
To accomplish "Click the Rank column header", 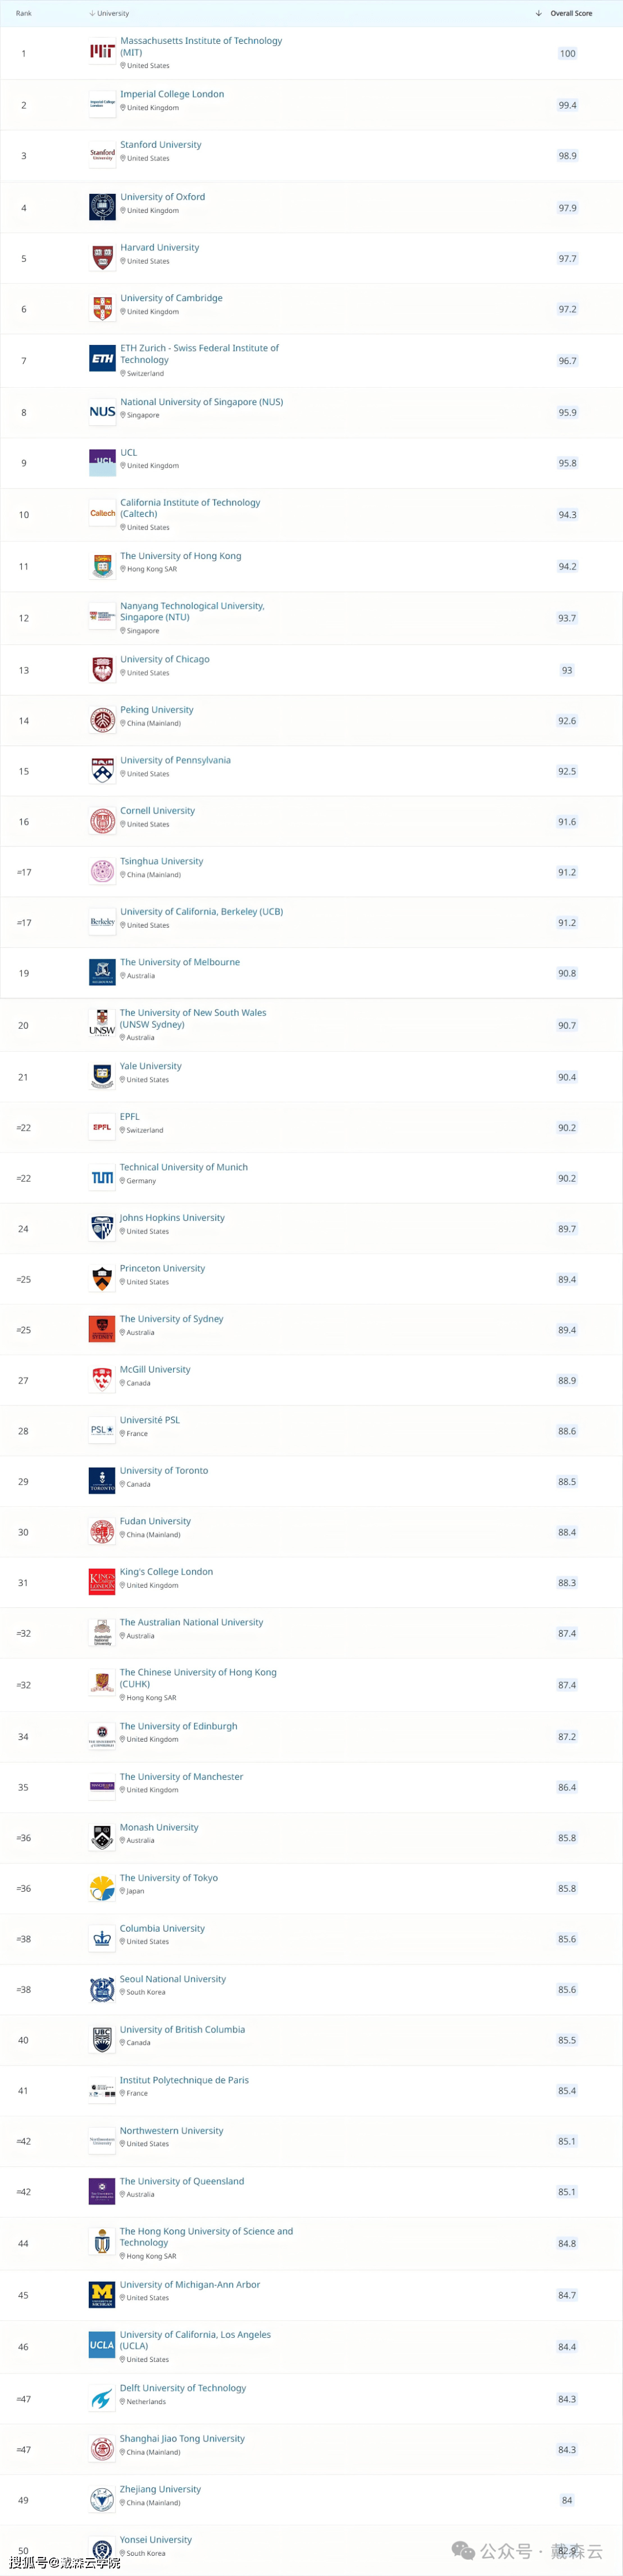I will [24, 14].
